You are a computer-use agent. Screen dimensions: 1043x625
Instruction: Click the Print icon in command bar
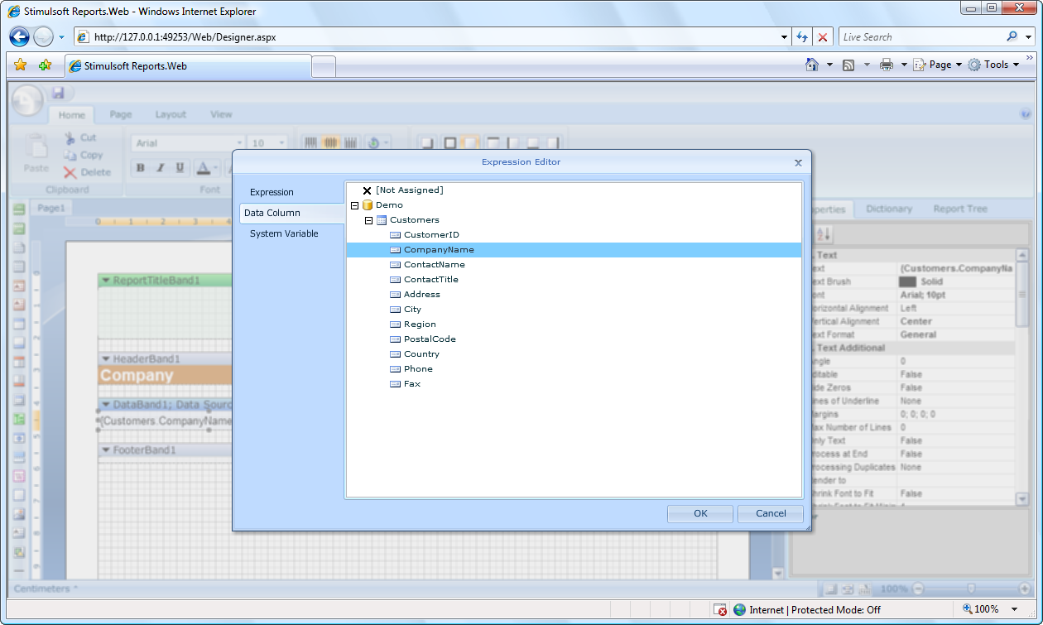coord(887,65)
